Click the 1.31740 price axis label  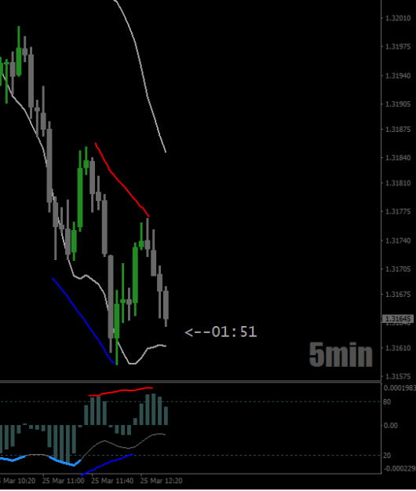(x=398, y=240)
